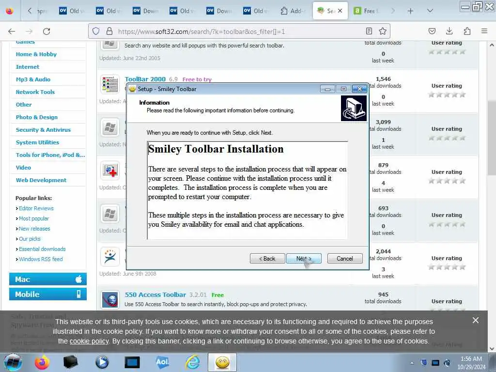Open Tools for iPhone, iPod category
Viewport: 496px width, 372px height.
point(50,155)
